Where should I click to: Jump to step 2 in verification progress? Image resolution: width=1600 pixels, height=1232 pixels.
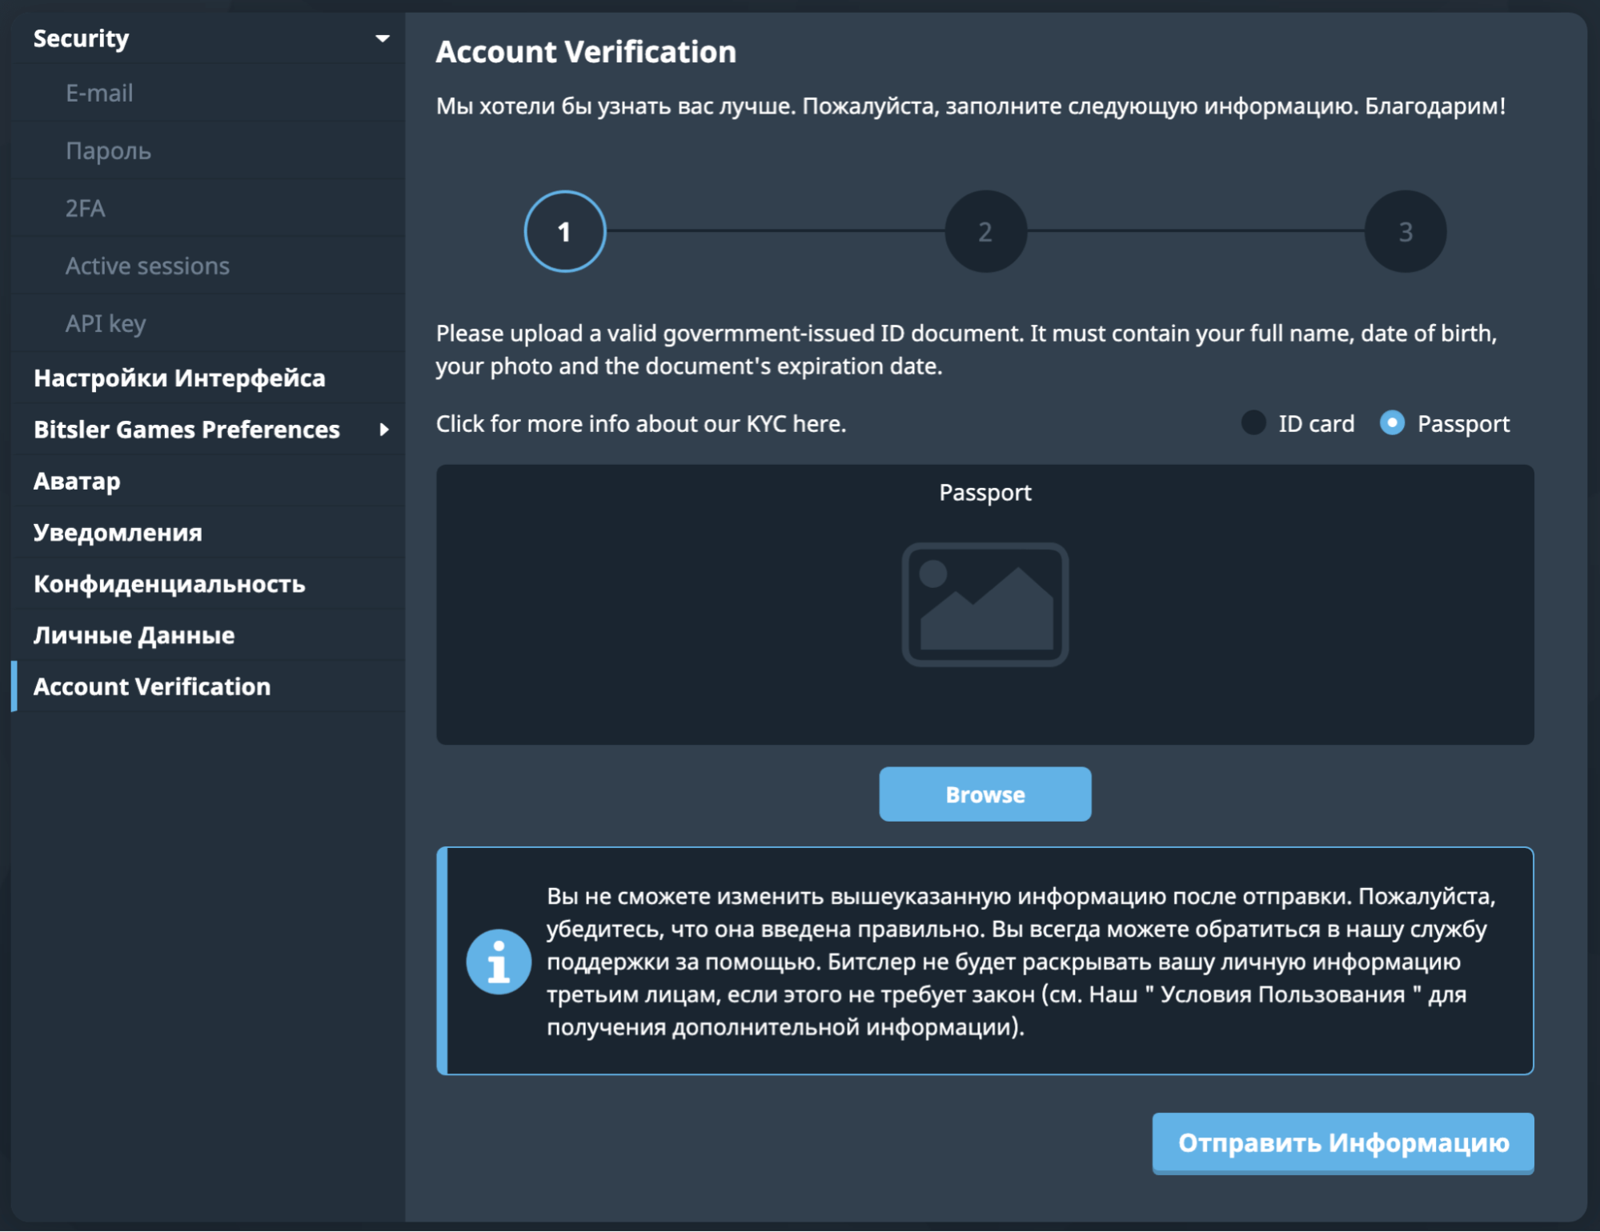(x=985, y=232)
